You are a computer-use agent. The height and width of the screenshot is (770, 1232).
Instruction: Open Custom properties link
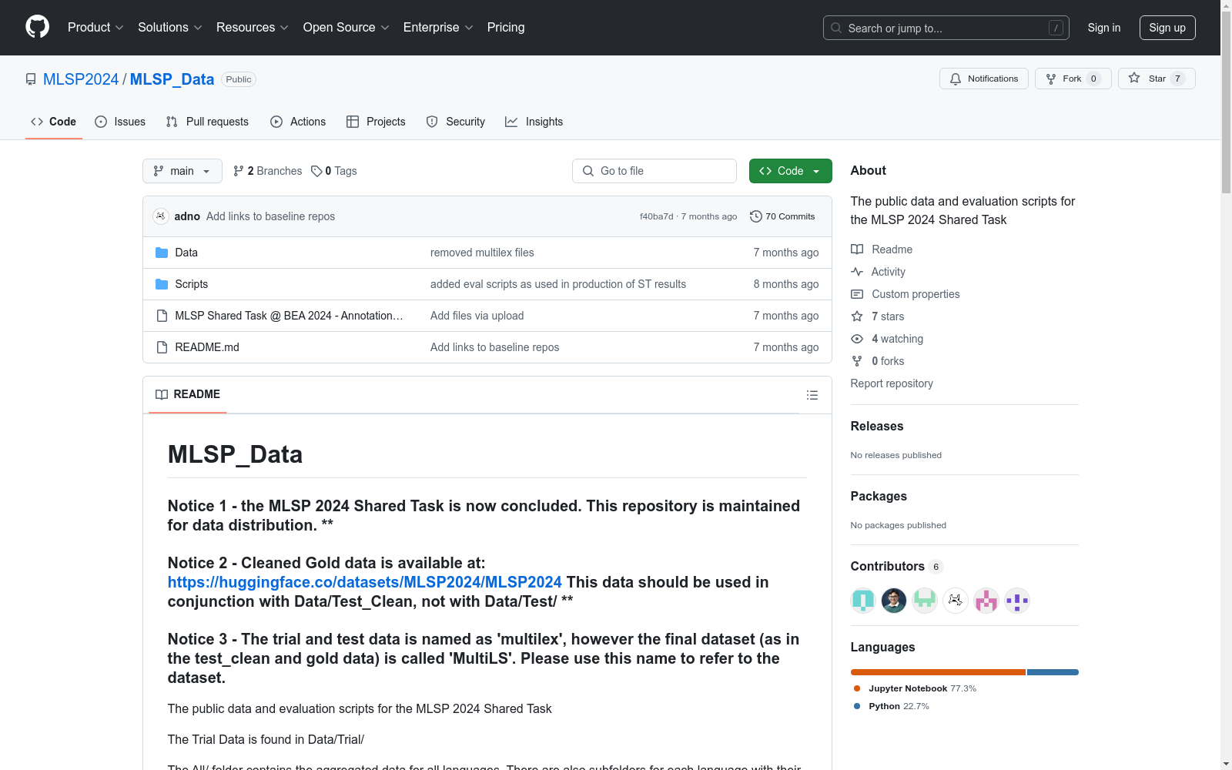tap(916, 294)
